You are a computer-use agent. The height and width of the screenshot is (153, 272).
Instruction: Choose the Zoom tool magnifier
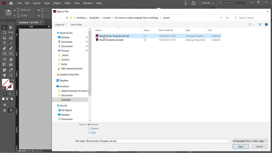11,75
